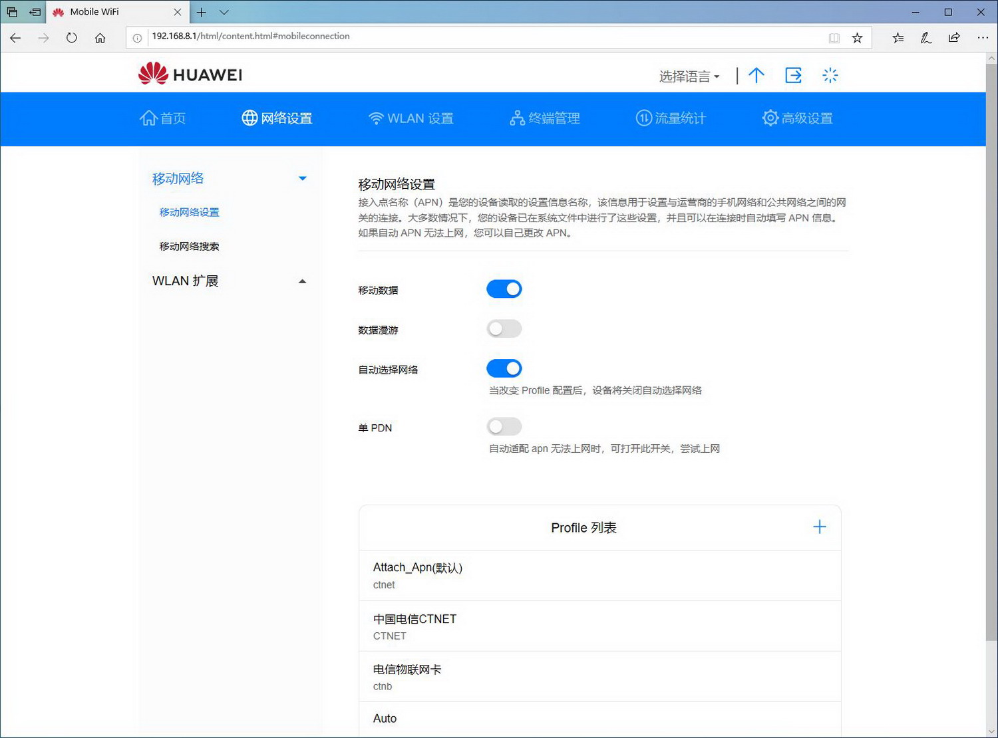This screenshot has height=738, width=998.
Task: Click the firmware update arrow icon
Action: click(x=756, y=75)
